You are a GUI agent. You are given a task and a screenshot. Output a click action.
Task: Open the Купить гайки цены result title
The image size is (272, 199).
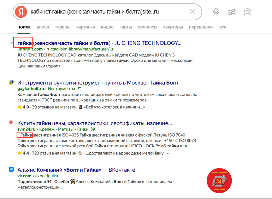[95, 123]
